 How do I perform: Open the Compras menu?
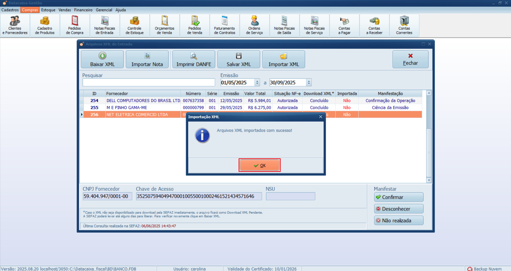point(30,10)
